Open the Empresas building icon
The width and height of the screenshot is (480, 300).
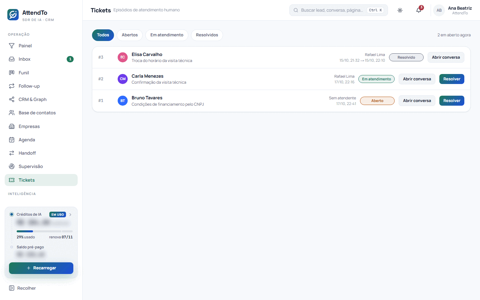12,126
